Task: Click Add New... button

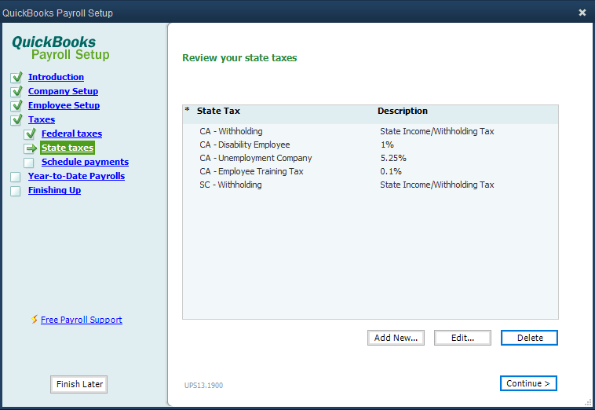Action: (396, 338)
